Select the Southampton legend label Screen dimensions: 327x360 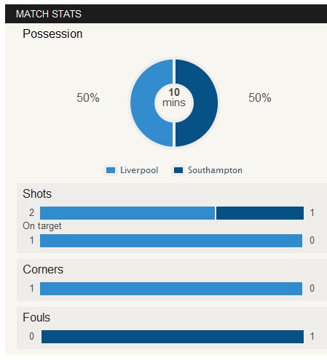pyautogui.click(x=215, y=170)
